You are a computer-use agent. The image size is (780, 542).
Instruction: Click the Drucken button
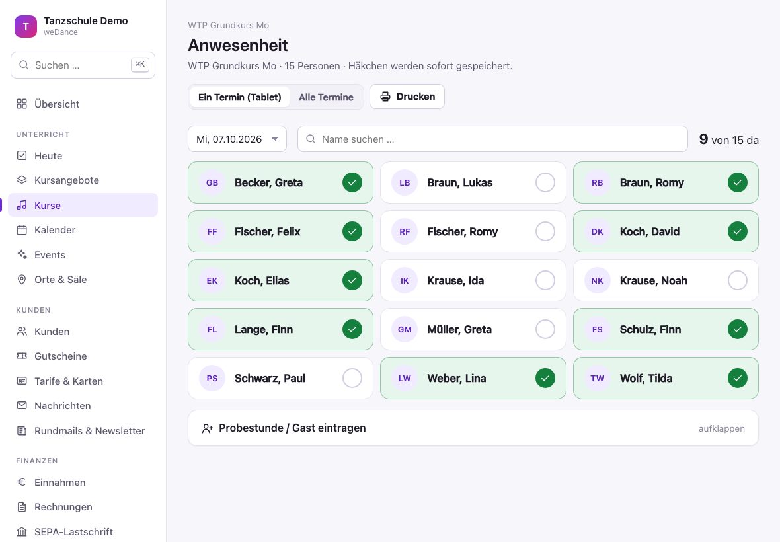(x=407, y=97)
